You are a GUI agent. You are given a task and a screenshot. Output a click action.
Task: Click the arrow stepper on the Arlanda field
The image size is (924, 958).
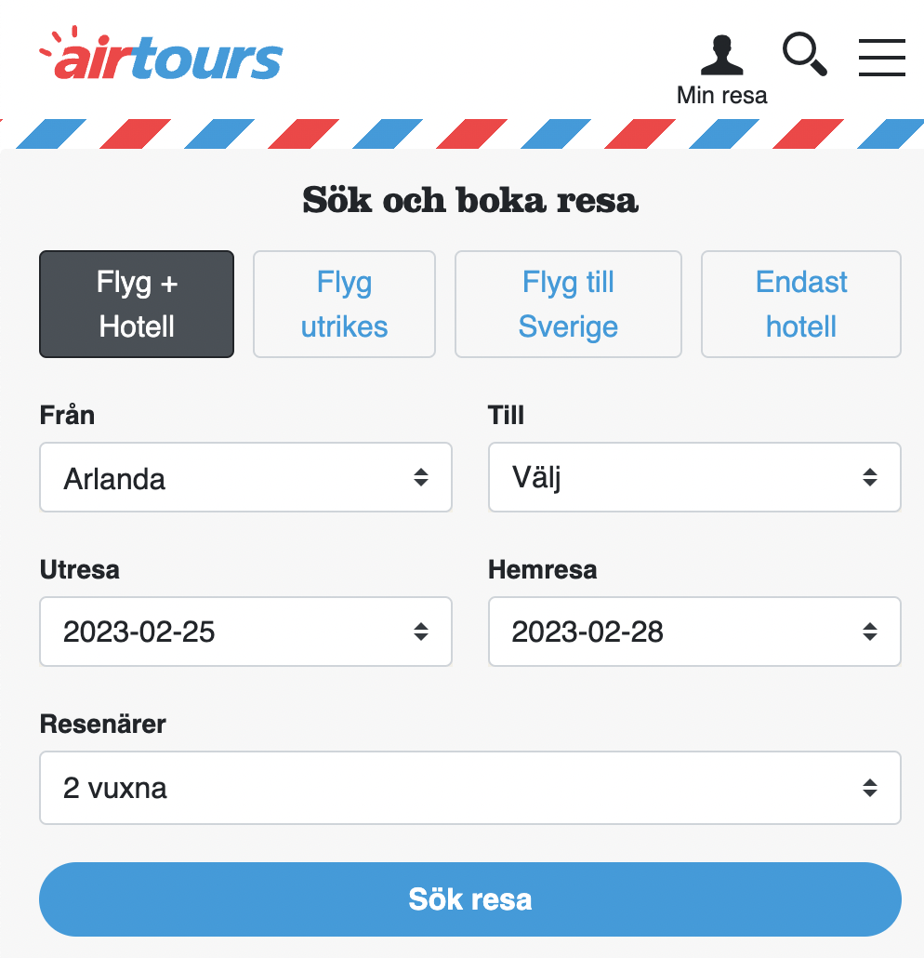(x=421, y=477)
